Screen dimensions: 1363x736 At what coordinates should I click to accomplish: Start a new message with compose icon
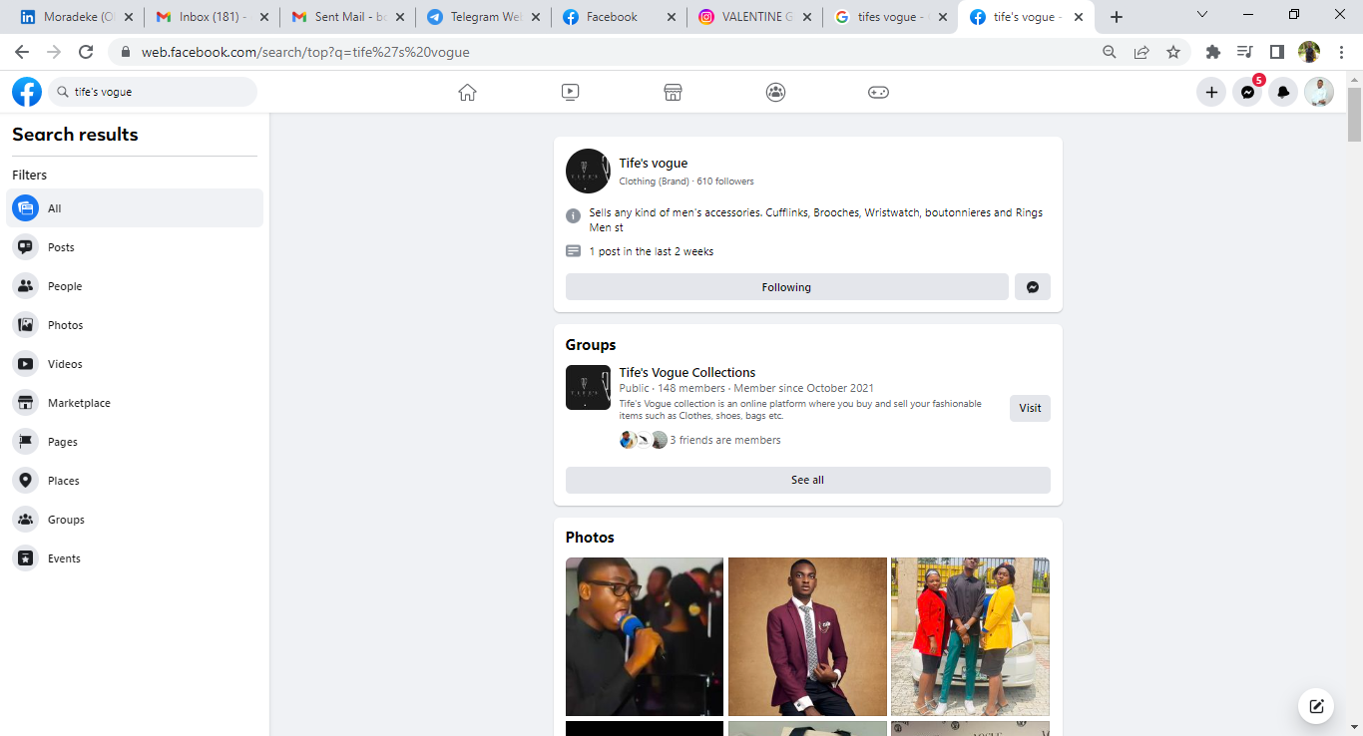[x=1316, y=706]
